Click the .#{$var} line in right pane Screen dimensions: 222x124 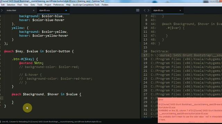tap(175, 28)
